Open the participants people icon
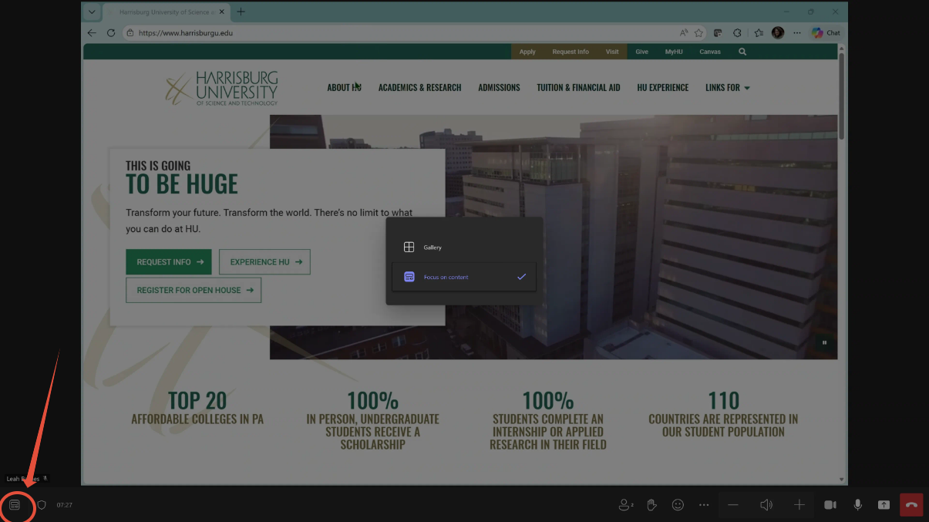 (x=626, y=504)
